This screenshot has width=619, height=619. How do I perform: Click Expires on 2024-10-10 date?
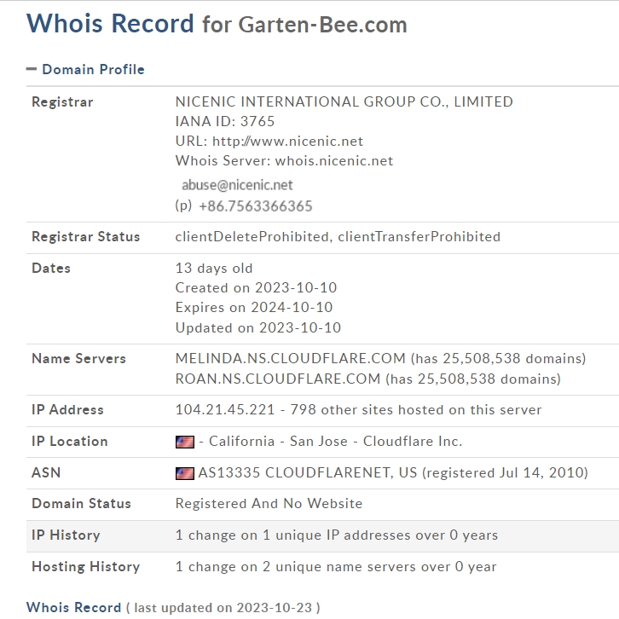point(254,308)
